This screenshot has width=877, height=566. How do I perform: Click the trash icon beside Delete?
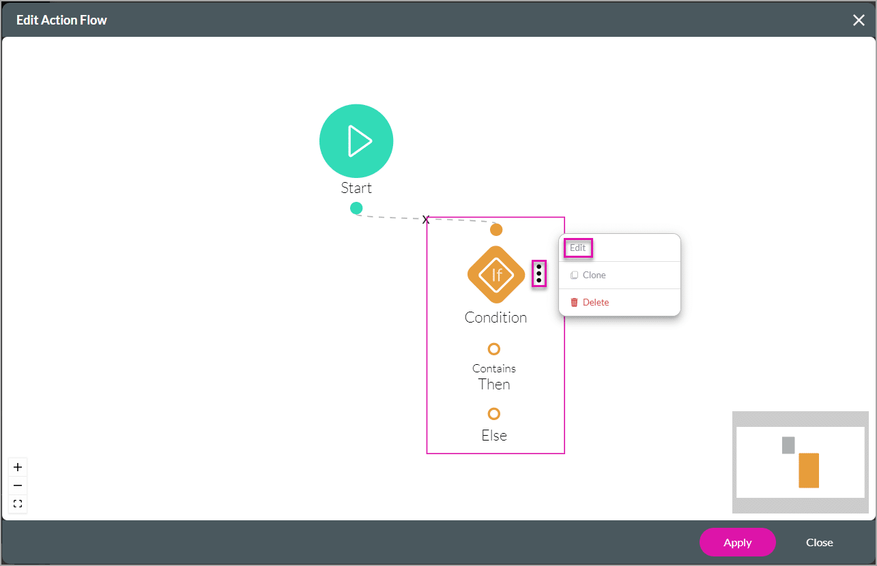coord(574,302)
